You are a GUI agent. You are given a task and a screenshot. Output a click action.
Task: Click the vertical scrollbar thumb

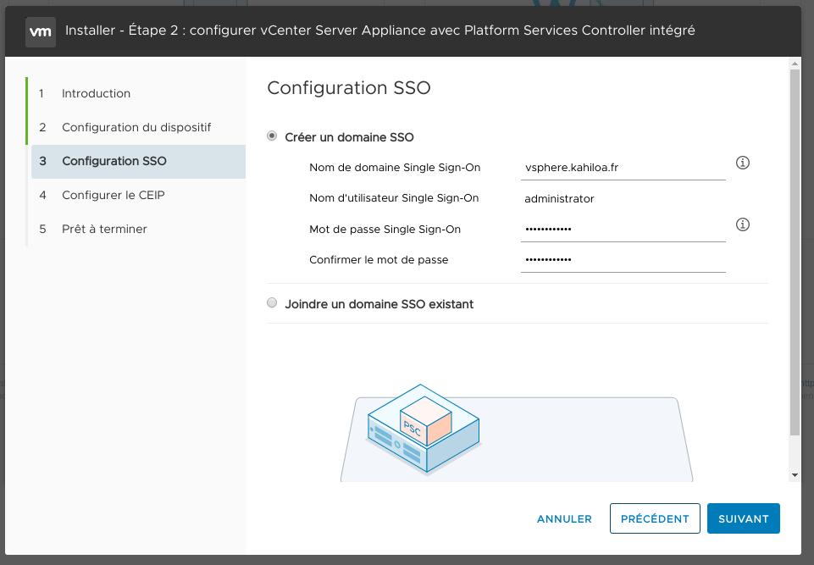pos(795,252)
